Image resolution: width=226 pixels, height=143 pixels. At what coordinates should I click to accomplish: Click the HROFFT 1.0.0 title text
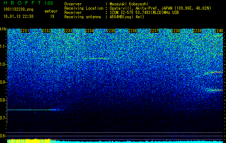28,3
